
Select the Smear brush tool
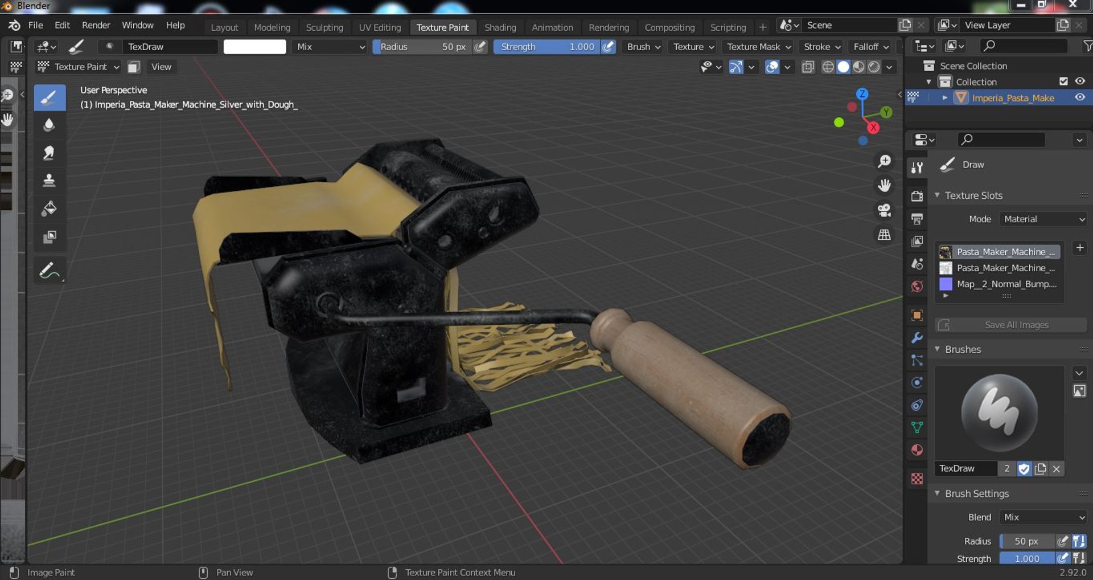pyautogui.click(x=50, y=153)
